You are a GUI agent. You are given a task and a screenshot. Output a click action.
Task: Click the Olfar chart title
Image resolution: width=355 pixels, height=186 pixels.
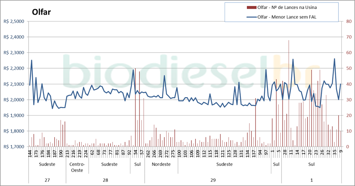[41, 12]
